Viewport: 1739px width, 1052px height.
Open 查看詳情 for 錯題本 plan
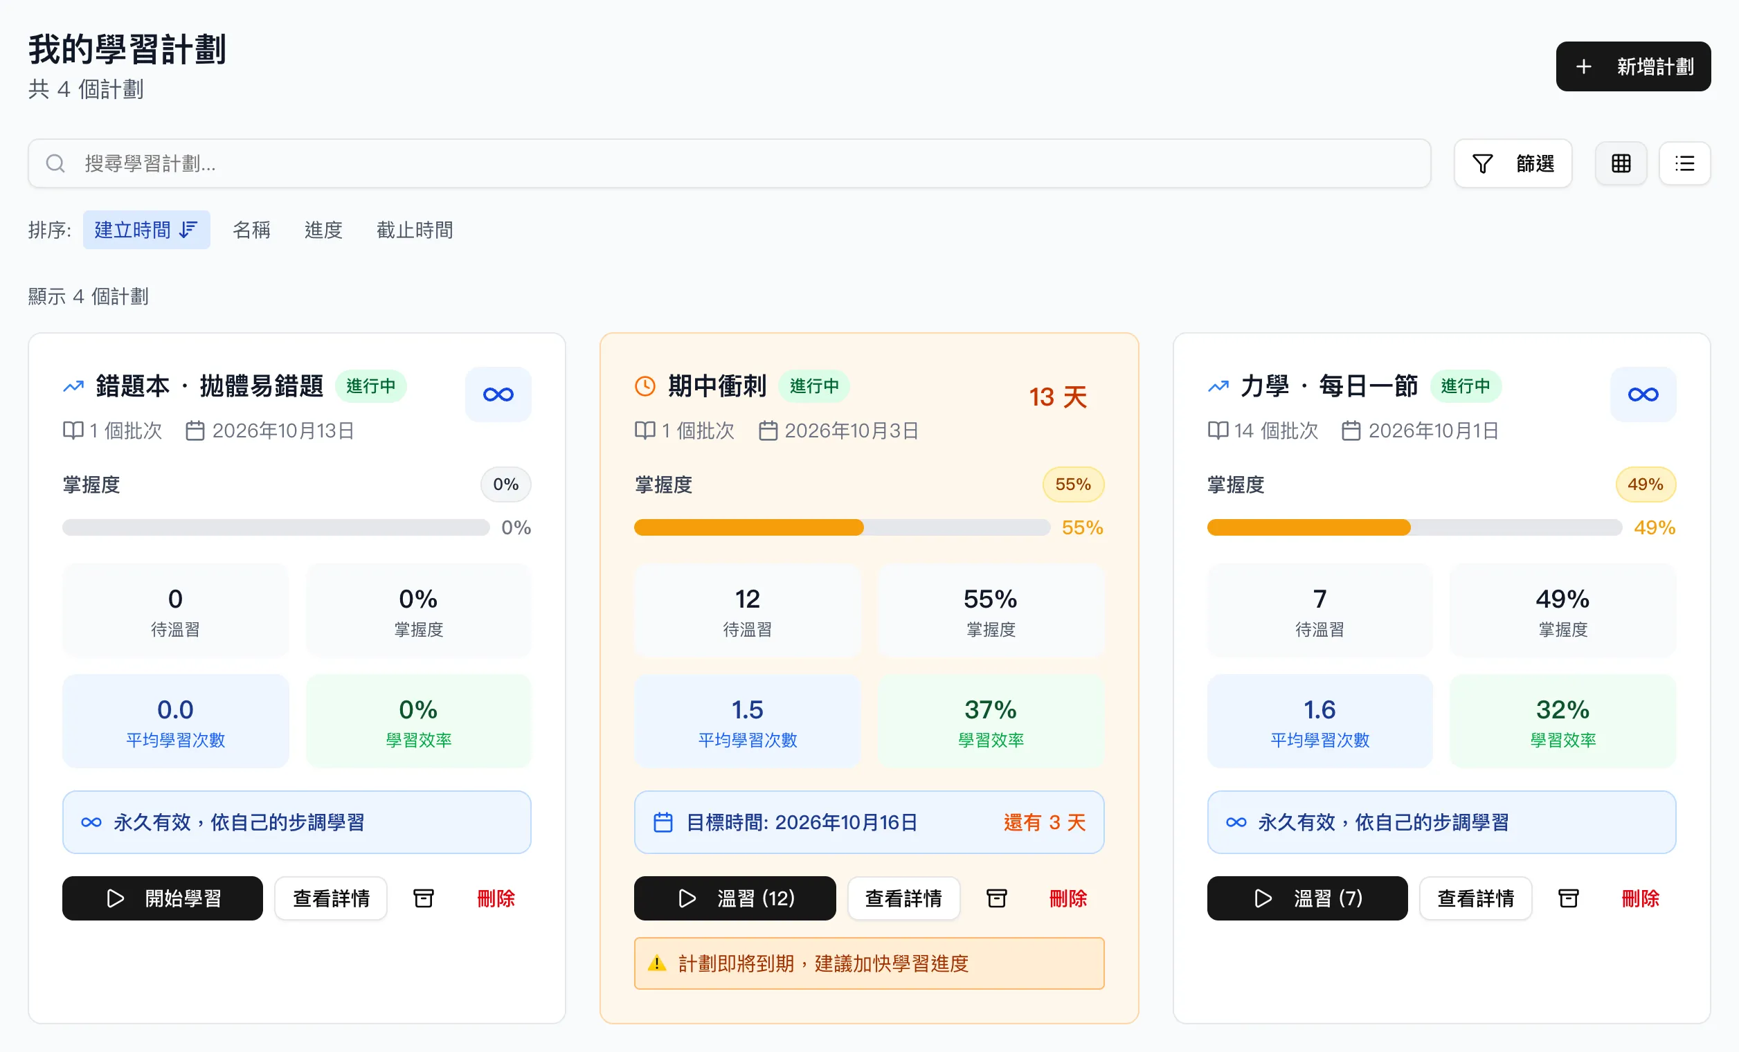coord(331,898)
